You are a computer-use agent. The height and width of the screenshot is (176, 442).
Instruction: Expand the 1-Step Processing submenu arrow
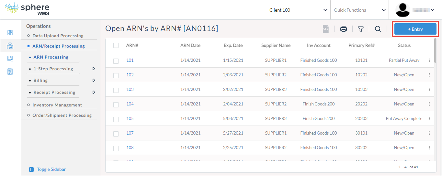[x=94, y=69]
